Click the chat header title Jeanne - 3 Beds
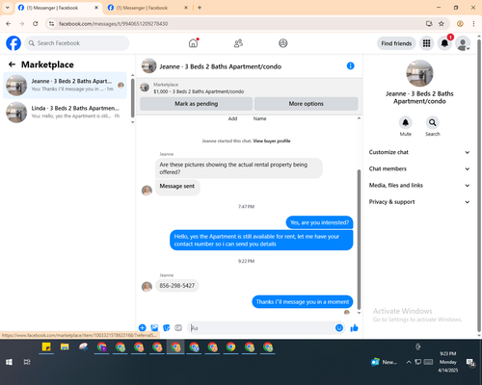This screenshot has height=385, width=482. (220, 66)
